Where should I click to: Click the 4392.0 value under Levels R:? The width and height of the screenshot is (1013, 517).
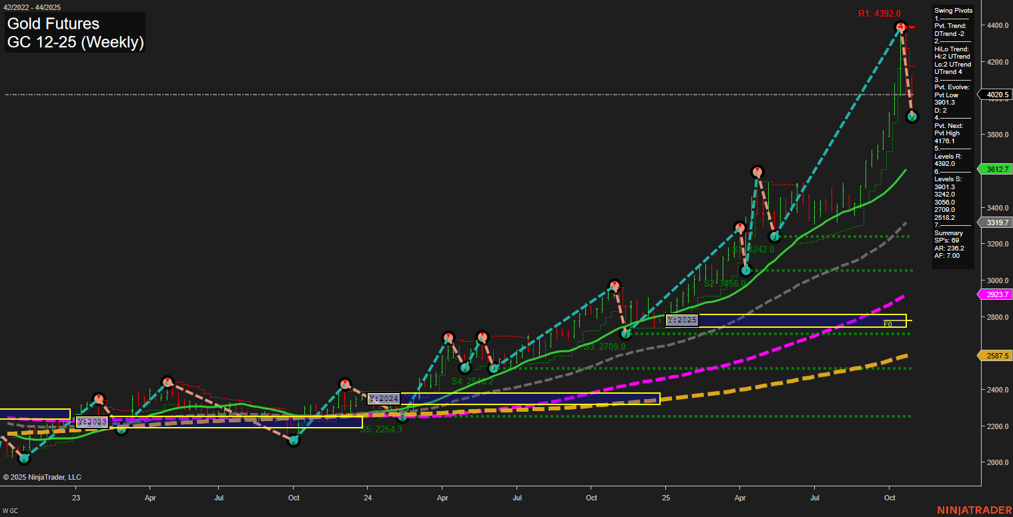pos(945,164)
